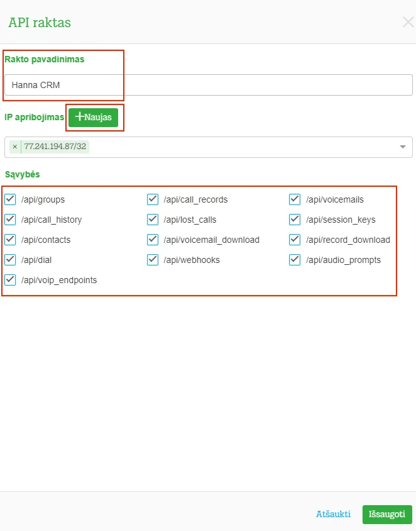The image size is (416, 531).
Task: Disable the /api/voip_endpoints checkbox
Action: (x=10, y=280)
